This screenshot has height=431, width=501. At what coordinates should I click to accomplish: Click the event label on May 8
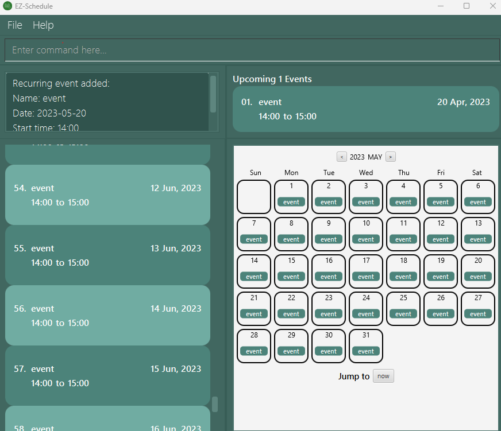(291, 239)
